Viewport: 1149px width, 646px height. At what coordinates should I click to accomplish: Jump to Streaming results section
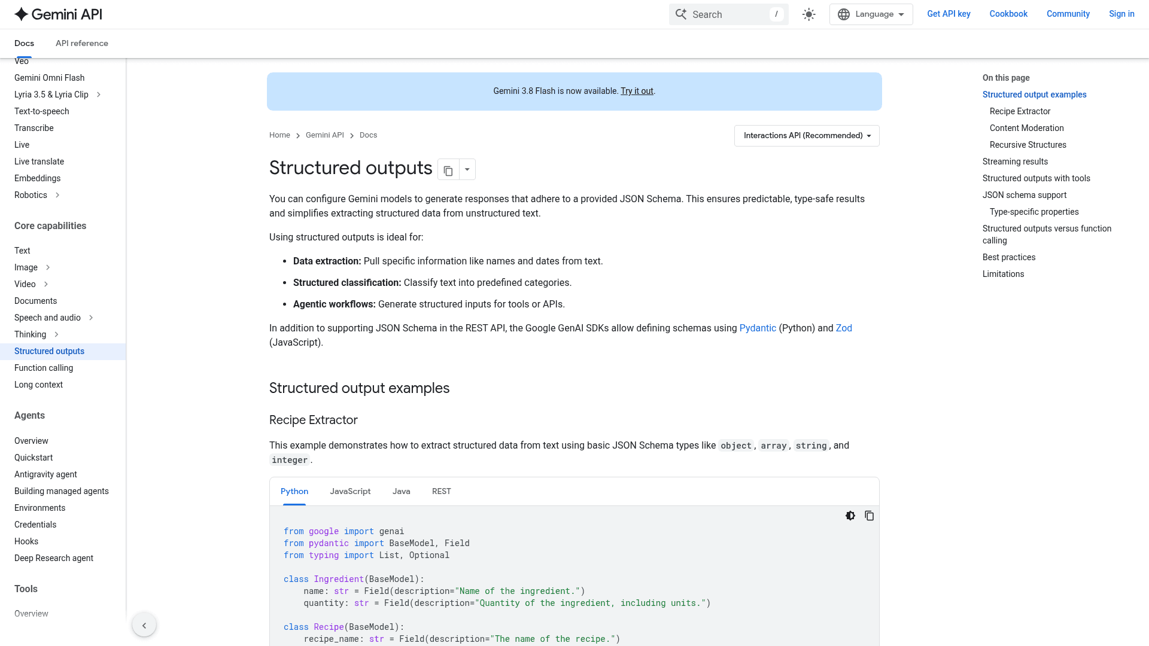(1016, 161)
